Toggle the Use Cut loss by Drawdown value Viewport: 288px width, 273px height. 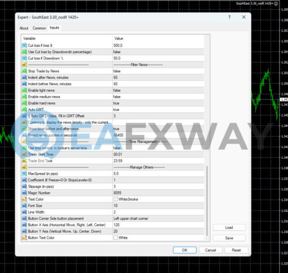[x=158, y=52]
